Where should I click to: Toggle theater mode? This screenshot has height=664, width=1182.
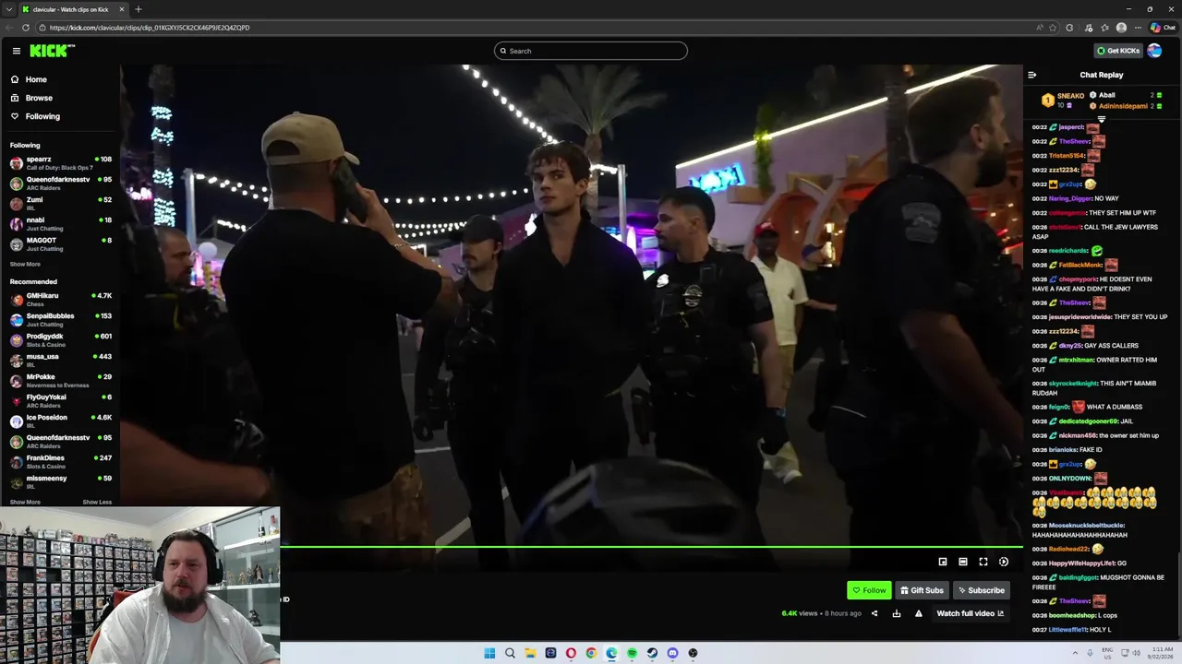click(963, 562)
